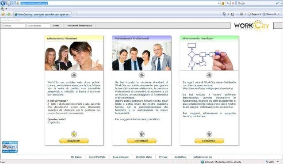The width and height of the screenshot is (283, 164).
Task: Open the sourceforge.net project link
Action: point(208,88)
